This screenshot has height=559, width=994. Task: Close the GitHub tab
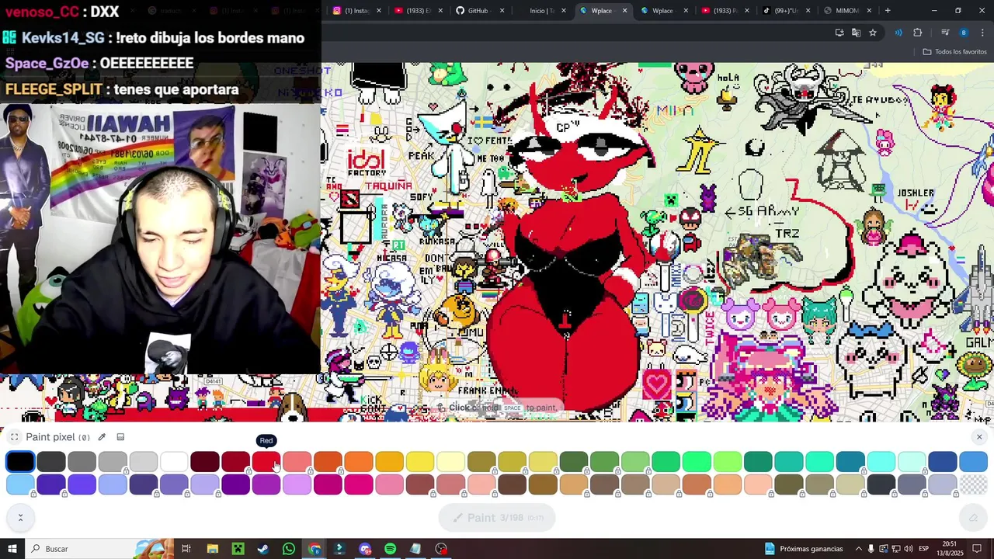pos(502,11)
